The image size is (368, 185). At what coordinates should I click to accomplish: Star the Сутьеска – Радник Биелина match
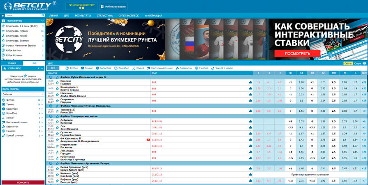click(x=57, y=134)
